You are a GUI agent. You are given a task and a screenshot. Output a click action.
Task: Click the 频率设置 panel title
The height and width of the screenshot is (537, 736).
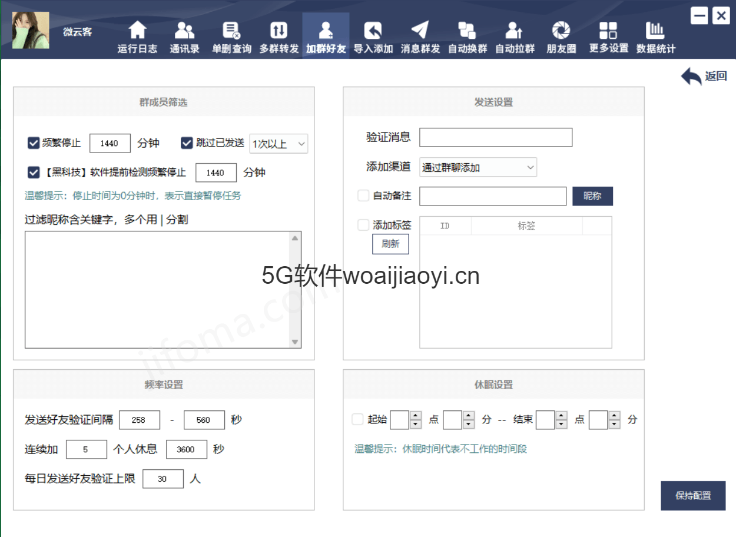click(x=164, y=384)
